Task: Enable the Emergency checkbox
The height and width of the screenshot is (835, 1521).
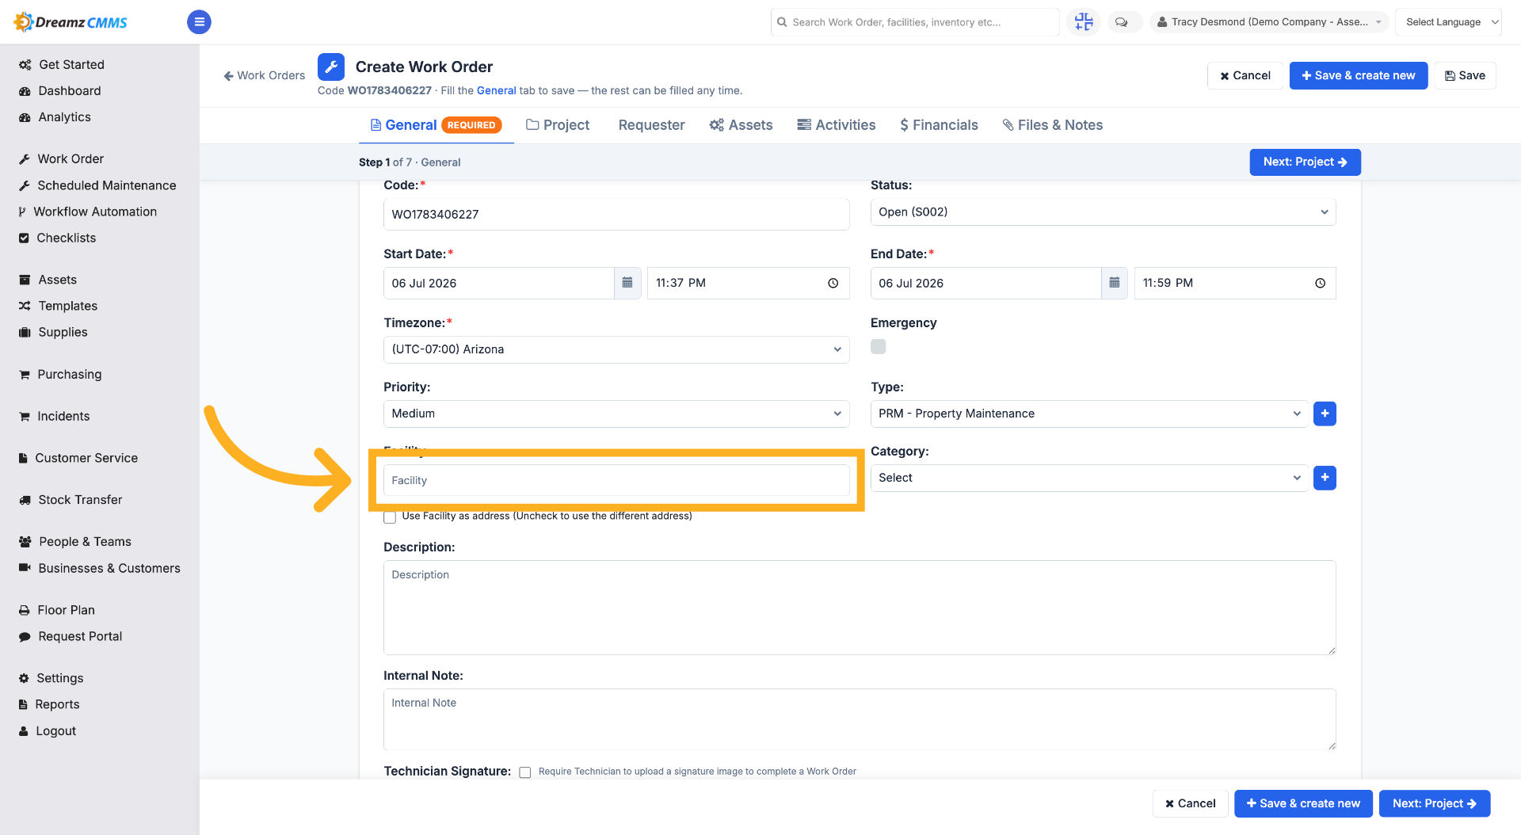Action: point(878,346)
